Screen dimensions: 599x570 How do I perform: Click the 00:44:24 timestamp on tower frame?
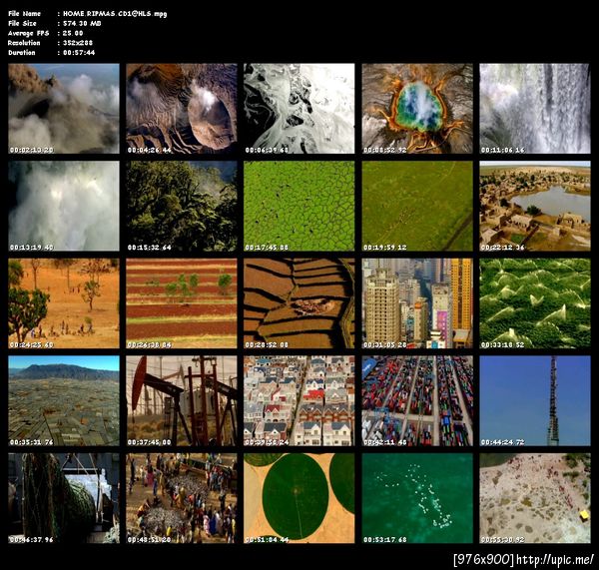(x=503, y=442)
